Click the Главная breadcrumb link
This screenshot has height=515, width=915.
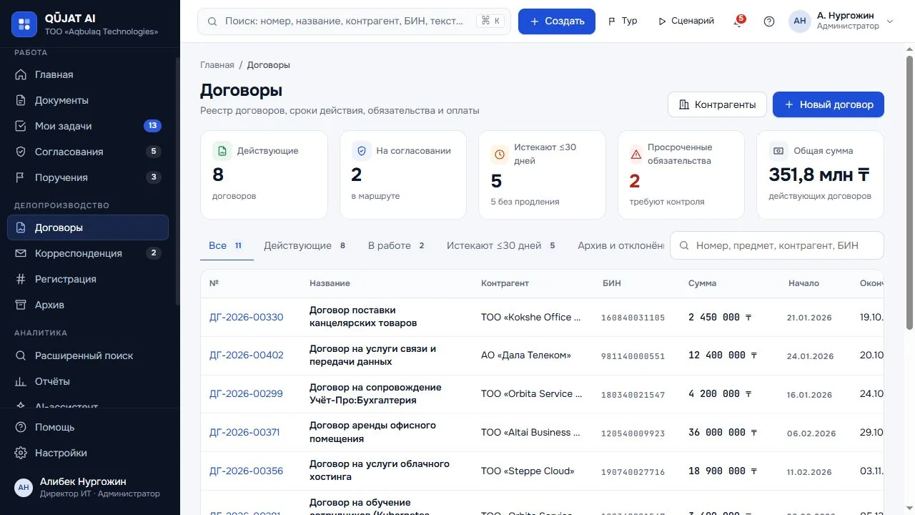click(x=217, y=65)
